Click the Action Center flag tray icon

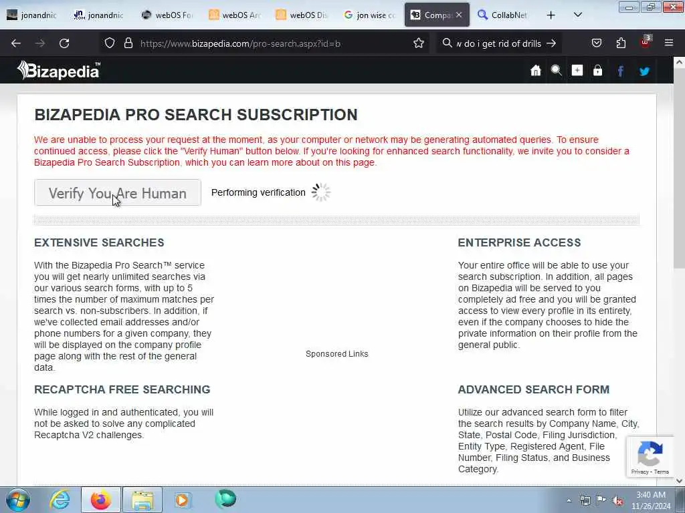[x=601, y=500]
